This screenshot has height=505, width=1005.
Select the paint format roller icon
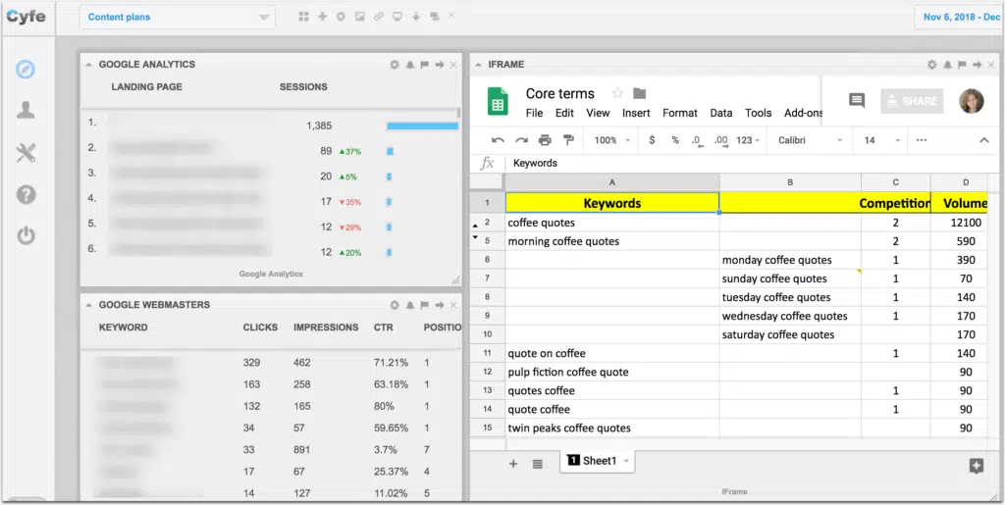click(568, 140)
